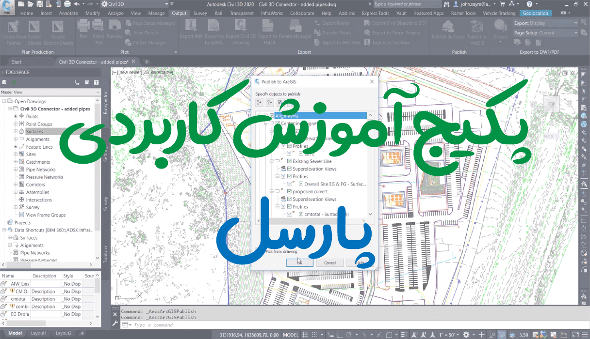This screenshot has height=339, width=590.
Task: Switch to the Survey ribbon tab
Action: click(x=200, y=14)
